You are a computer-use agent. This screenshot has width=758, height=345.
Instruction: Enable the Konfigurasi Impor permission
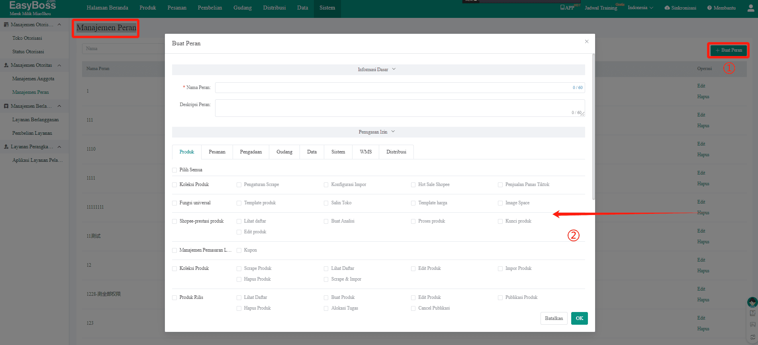click(x=326, y=185)
